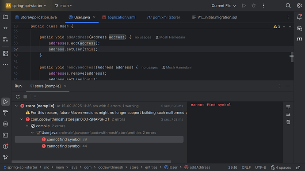
Task: Open file encoding UTF-8 selector
Action: click(260, 167)
